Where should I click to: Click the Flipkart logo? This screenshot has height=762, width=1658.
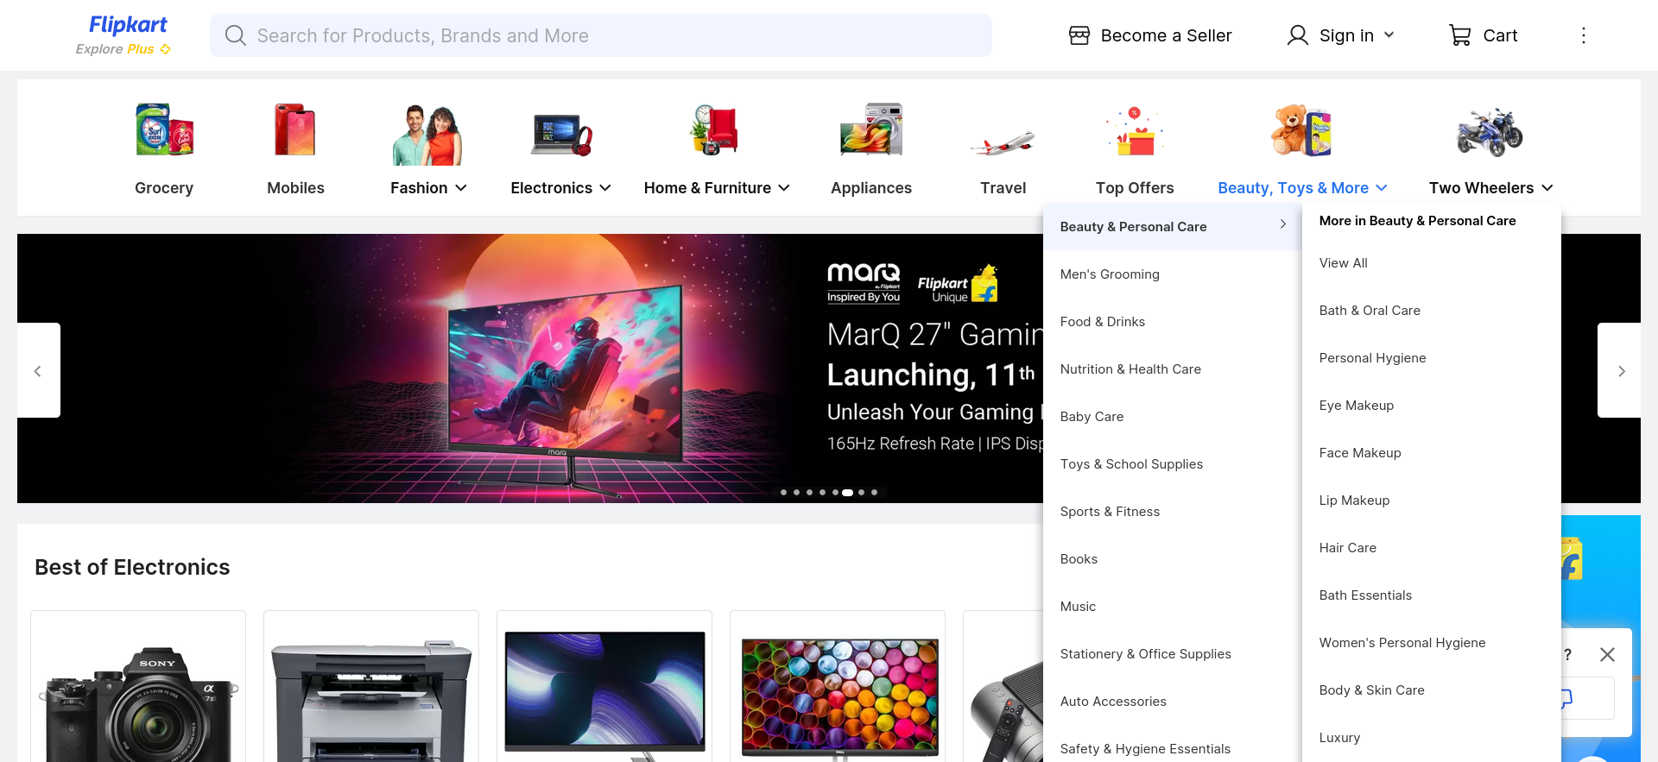128,25
